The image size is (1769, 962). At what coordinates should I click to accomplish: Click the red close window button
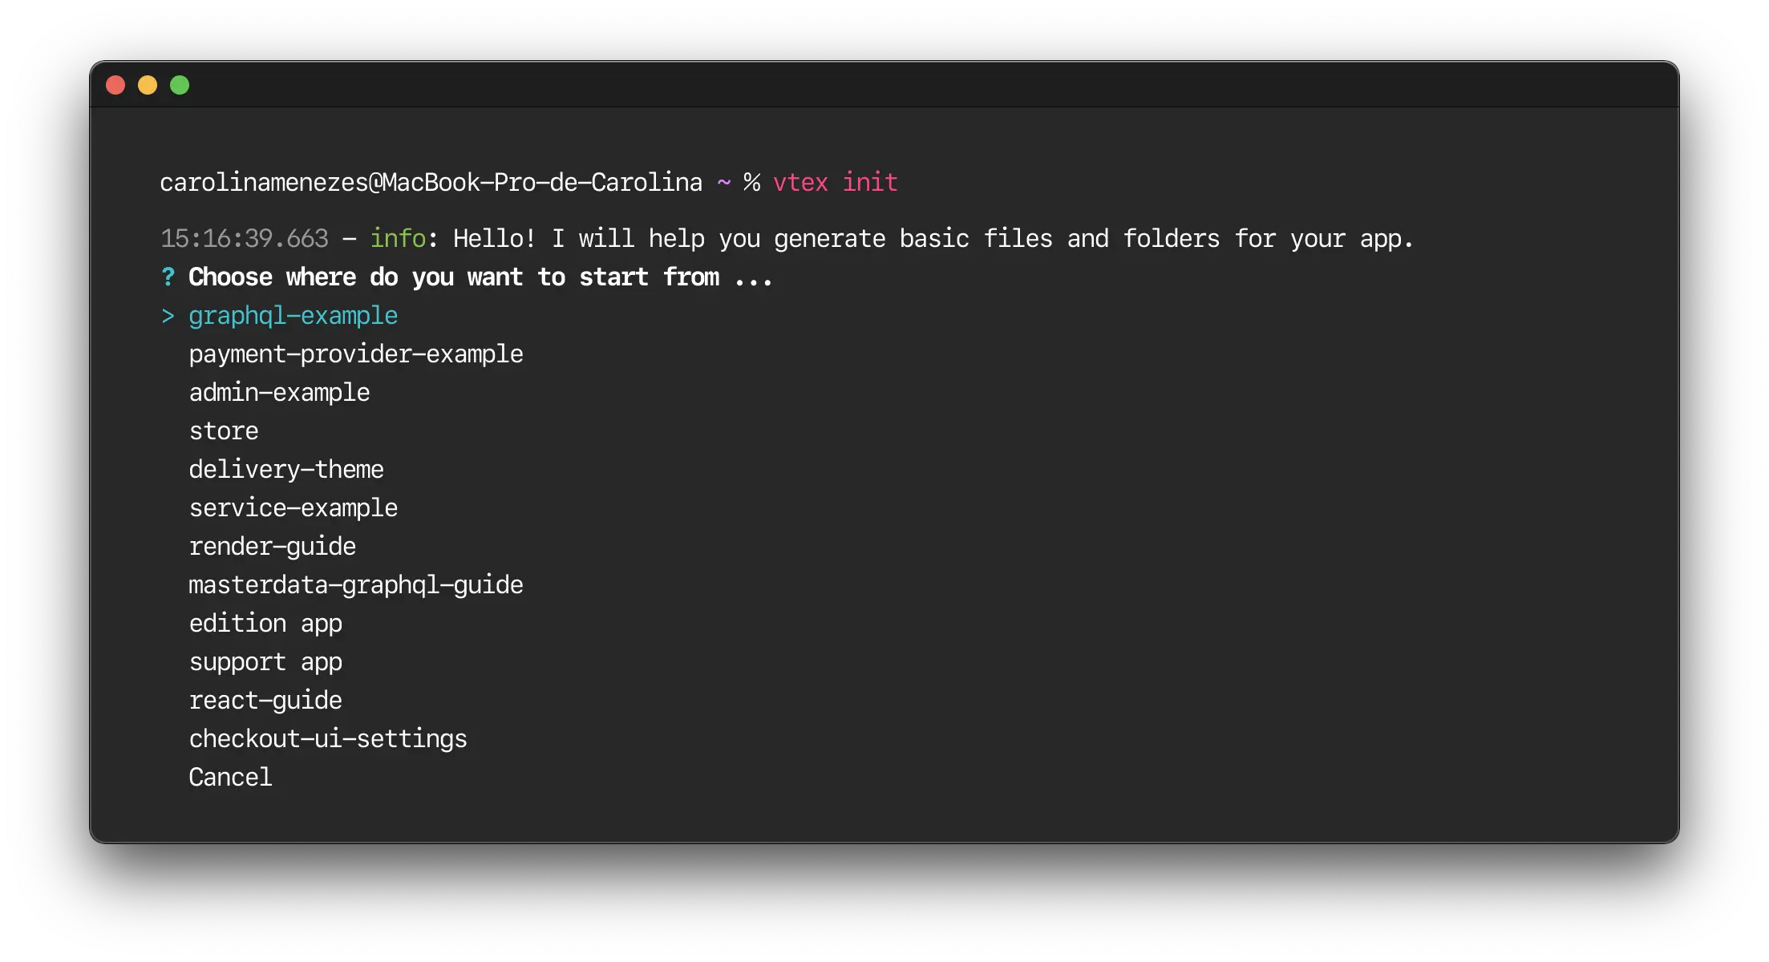[x=115, y=84]
